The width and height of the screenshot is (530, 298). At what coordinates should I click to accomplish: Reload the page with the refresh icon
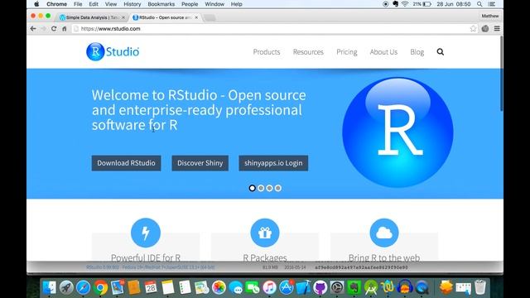54,29
